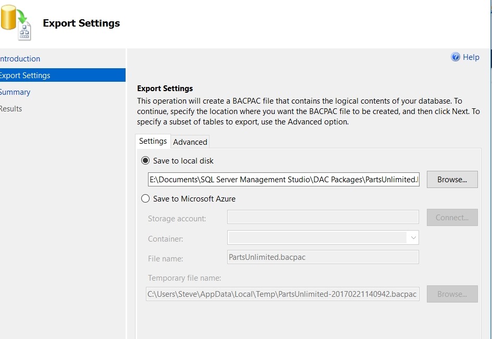Screen dimensions: 492x339
Task: Jump to the Summary page
Action: pyautogui.click(x=15, y=92)
